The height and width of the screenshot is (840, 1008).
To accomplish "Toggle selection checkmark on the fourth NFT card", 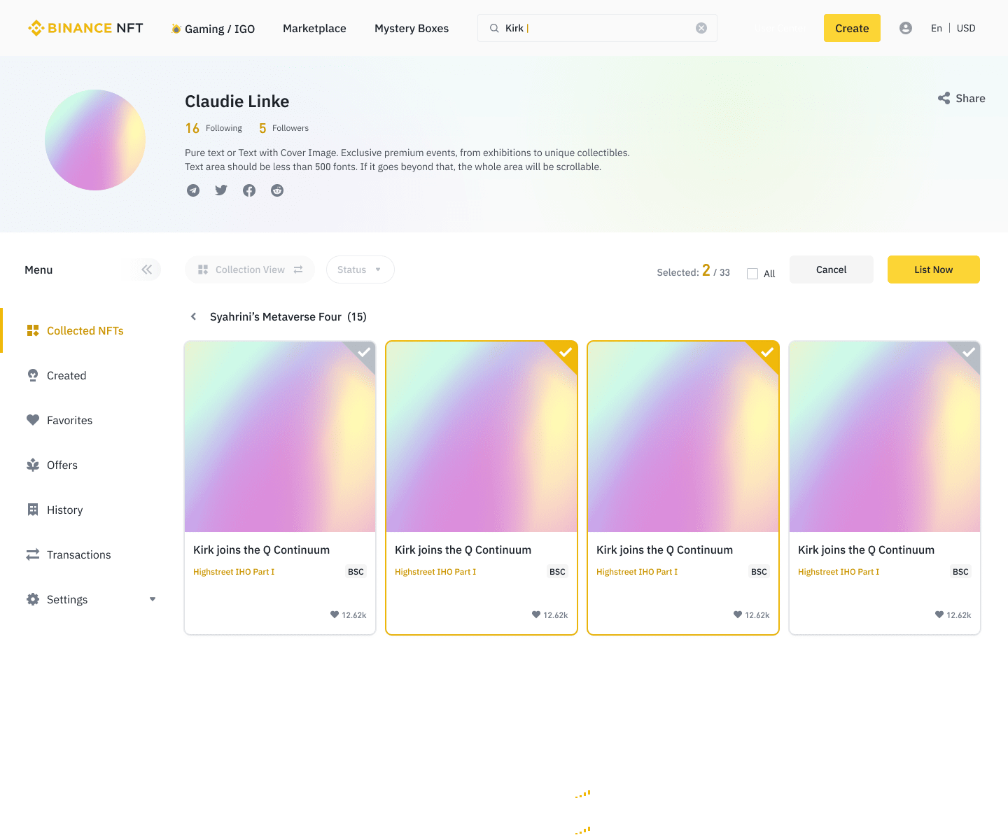I will [x=969, y=352].
